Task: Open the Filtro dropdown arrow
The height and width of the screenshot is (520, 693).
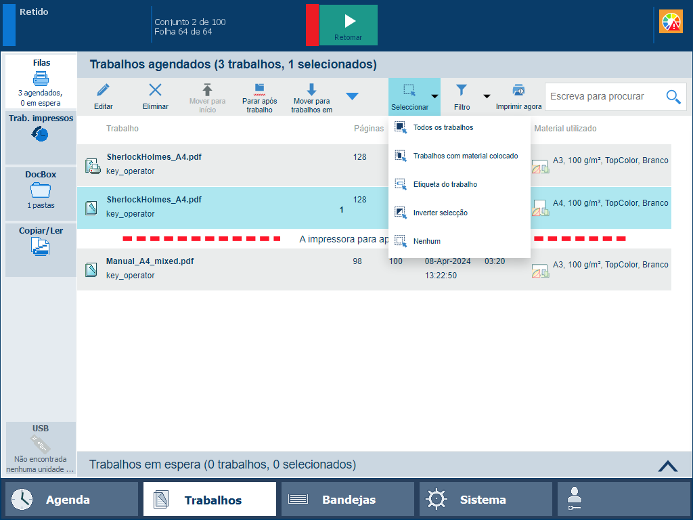Action: pos(486,97)
